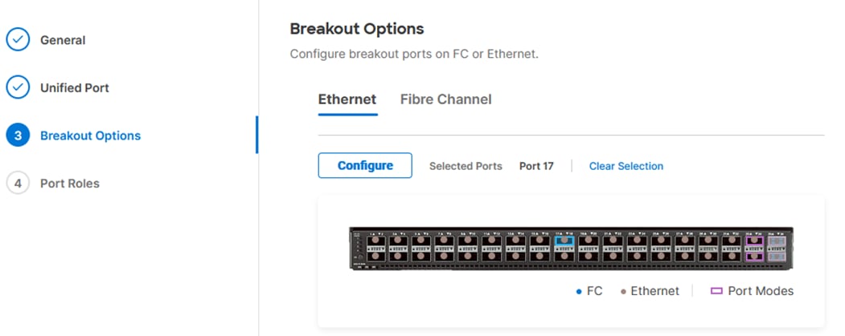Click the blue FC legend dot
The image size is (845, 336).
point(579,291)
